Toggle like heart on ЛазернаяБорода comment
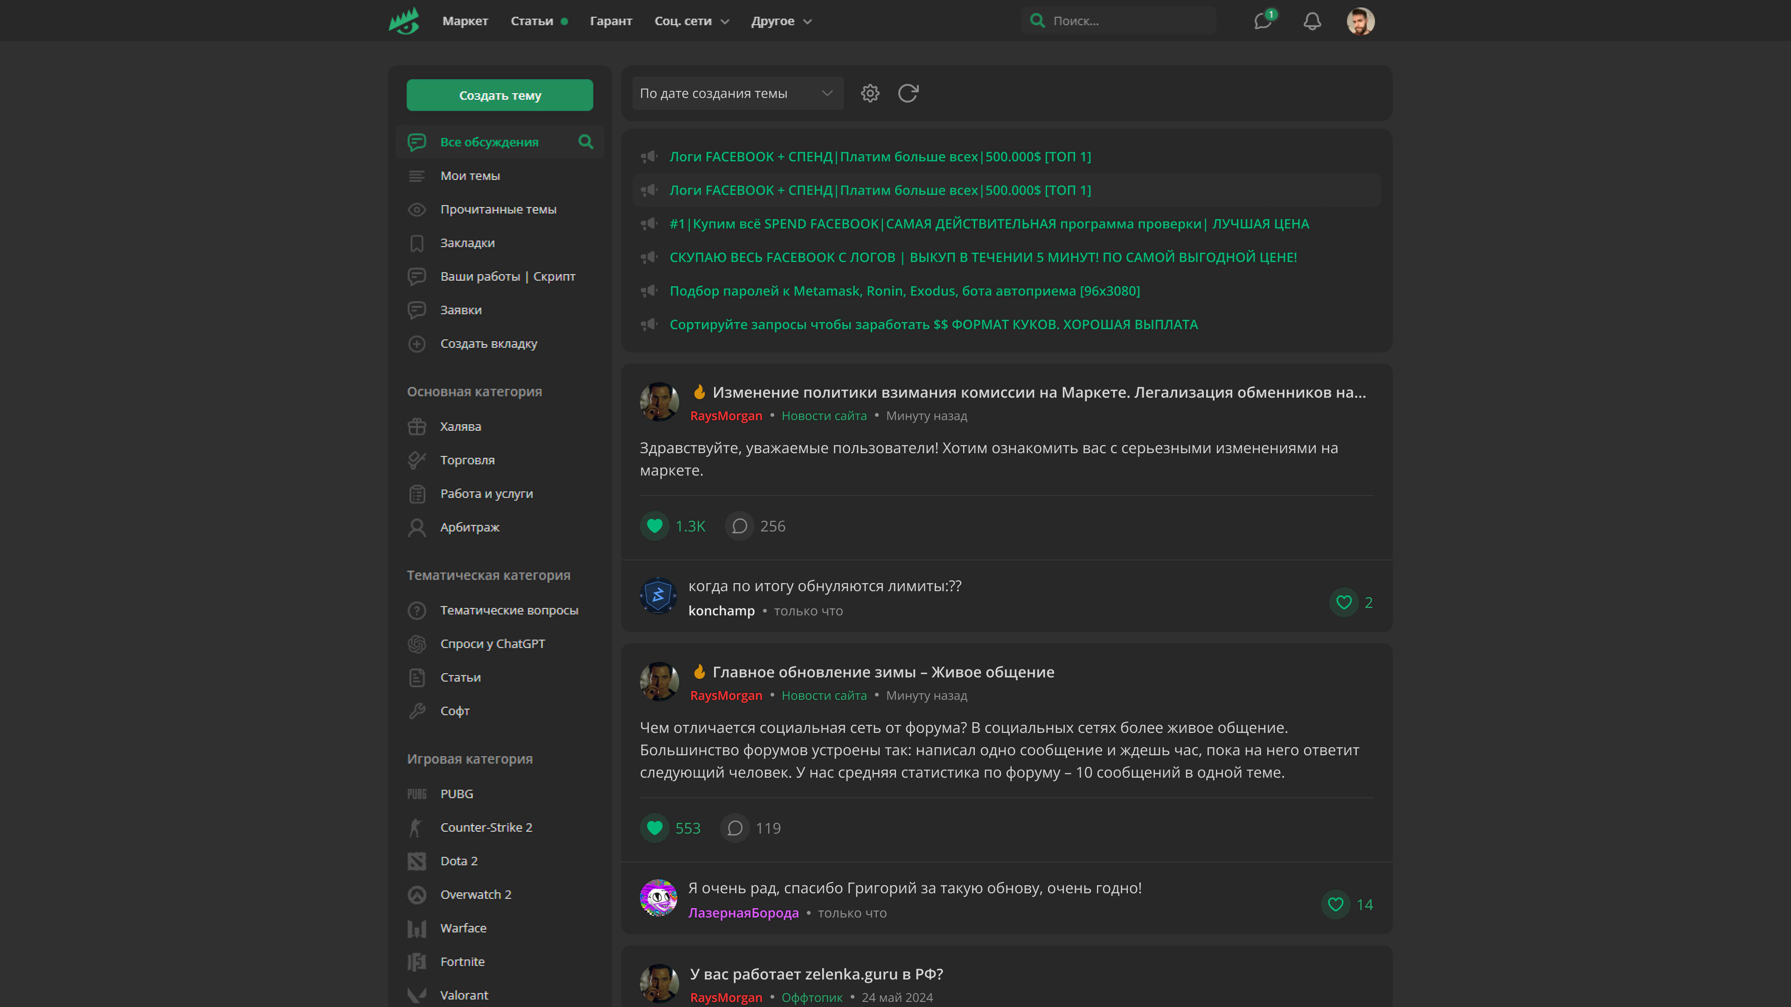 pos(1335,904)
